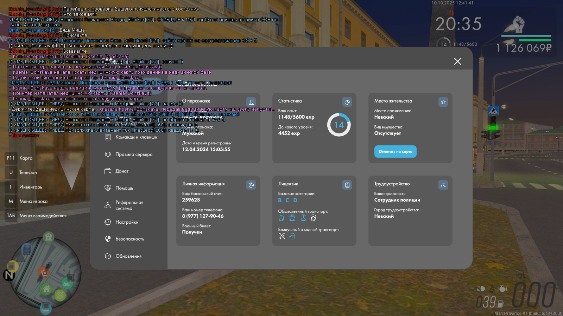This screenshot has width=563, height=316.
Task: Click the U Телефон key hint
Action: [x=21, y=172]
